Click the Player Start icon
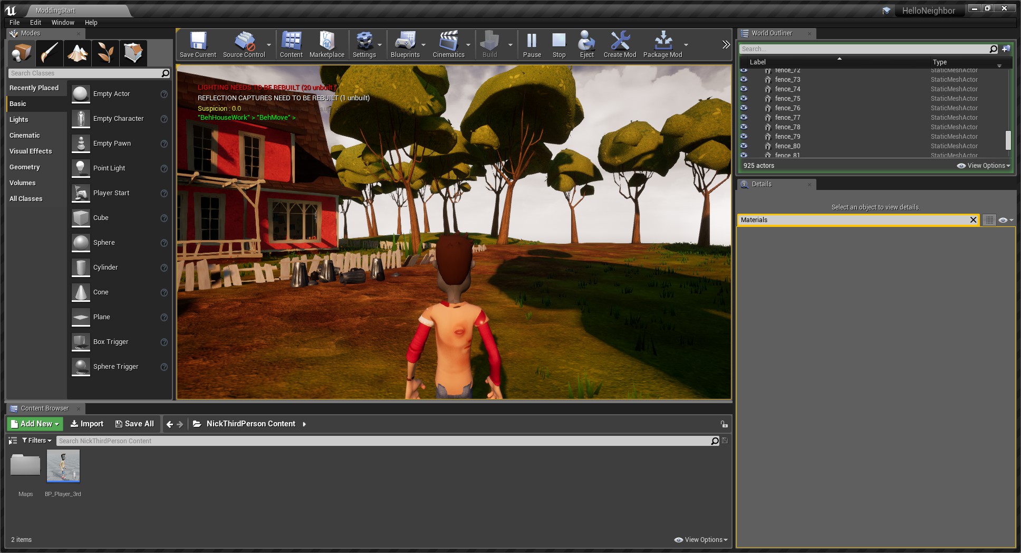 (x=81, y=193)
